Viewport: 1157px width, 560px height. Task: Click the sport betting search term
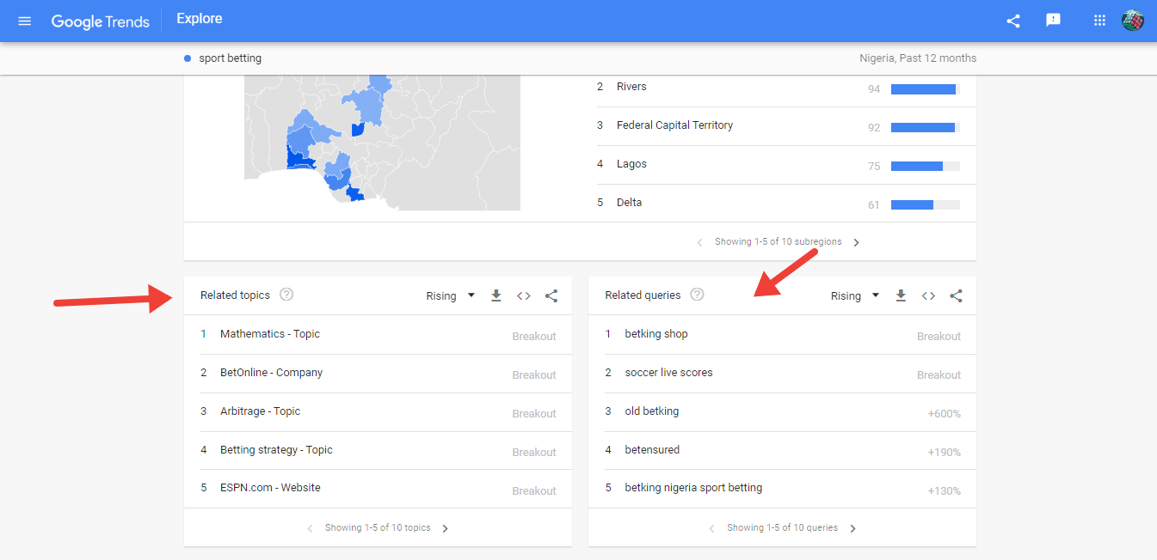pyautogui.click(x=230, y=58)
